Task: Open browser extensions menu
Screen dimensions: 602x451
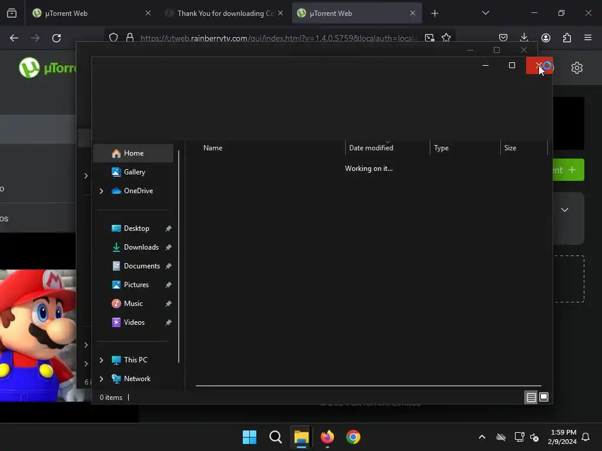Action: (567, 38)
